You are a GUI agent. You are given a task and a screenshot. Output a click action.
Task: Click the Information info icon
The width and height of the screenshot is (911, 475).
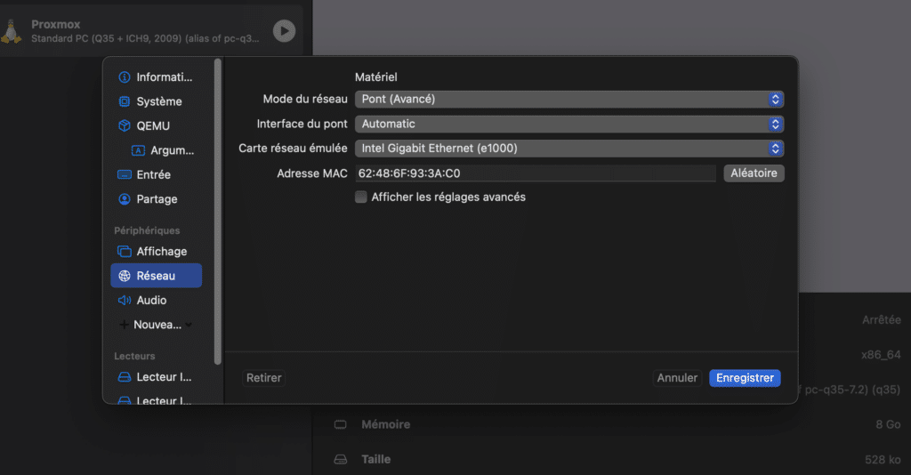(x=125, y=77)
